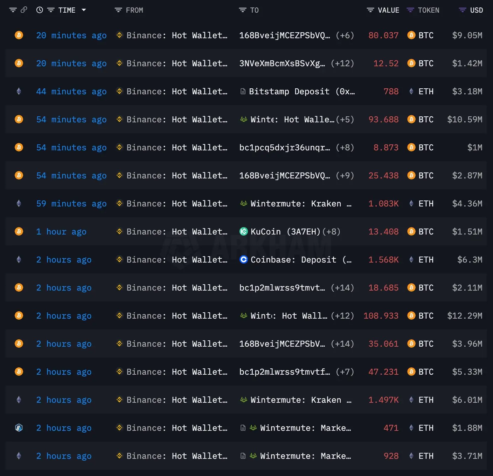The width and height of the screenshot is (493, 476).
Task: Open Wintermute: Marke… link in the 471 ETH row
Action: tap(306, 428)
